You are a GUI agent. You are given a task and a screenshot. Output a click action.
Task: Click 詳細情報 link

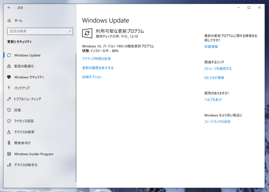[211, 47]
